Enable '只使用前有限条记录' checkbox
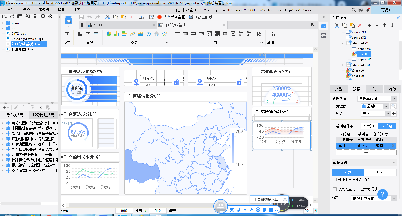 pos(335,179)
